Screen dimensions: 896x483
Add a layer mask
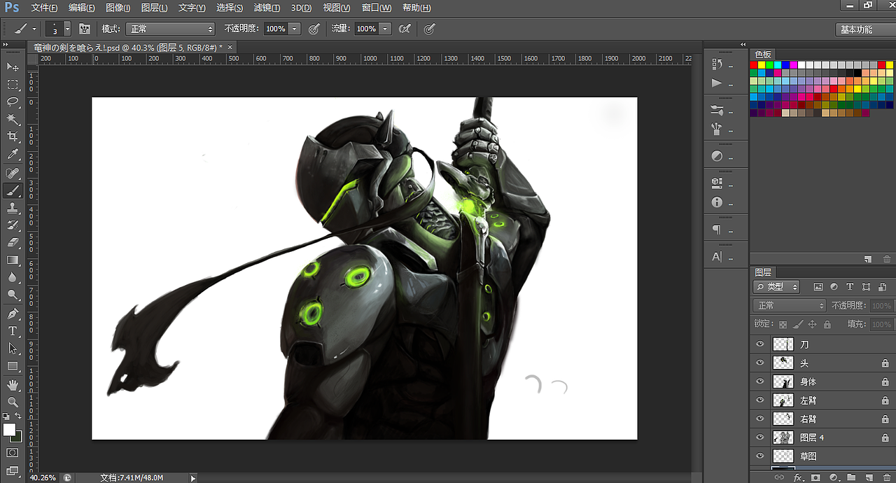[815, 477]
